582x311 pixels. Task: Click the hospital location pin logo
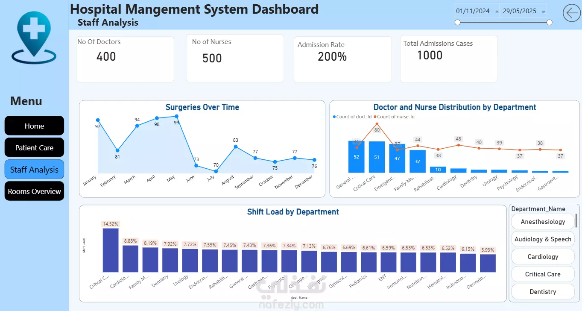[34, 38]
